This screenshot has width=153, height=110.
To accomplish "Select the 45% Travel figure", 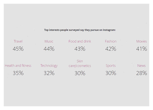I will pyautogui.click(x=18, y=49).
